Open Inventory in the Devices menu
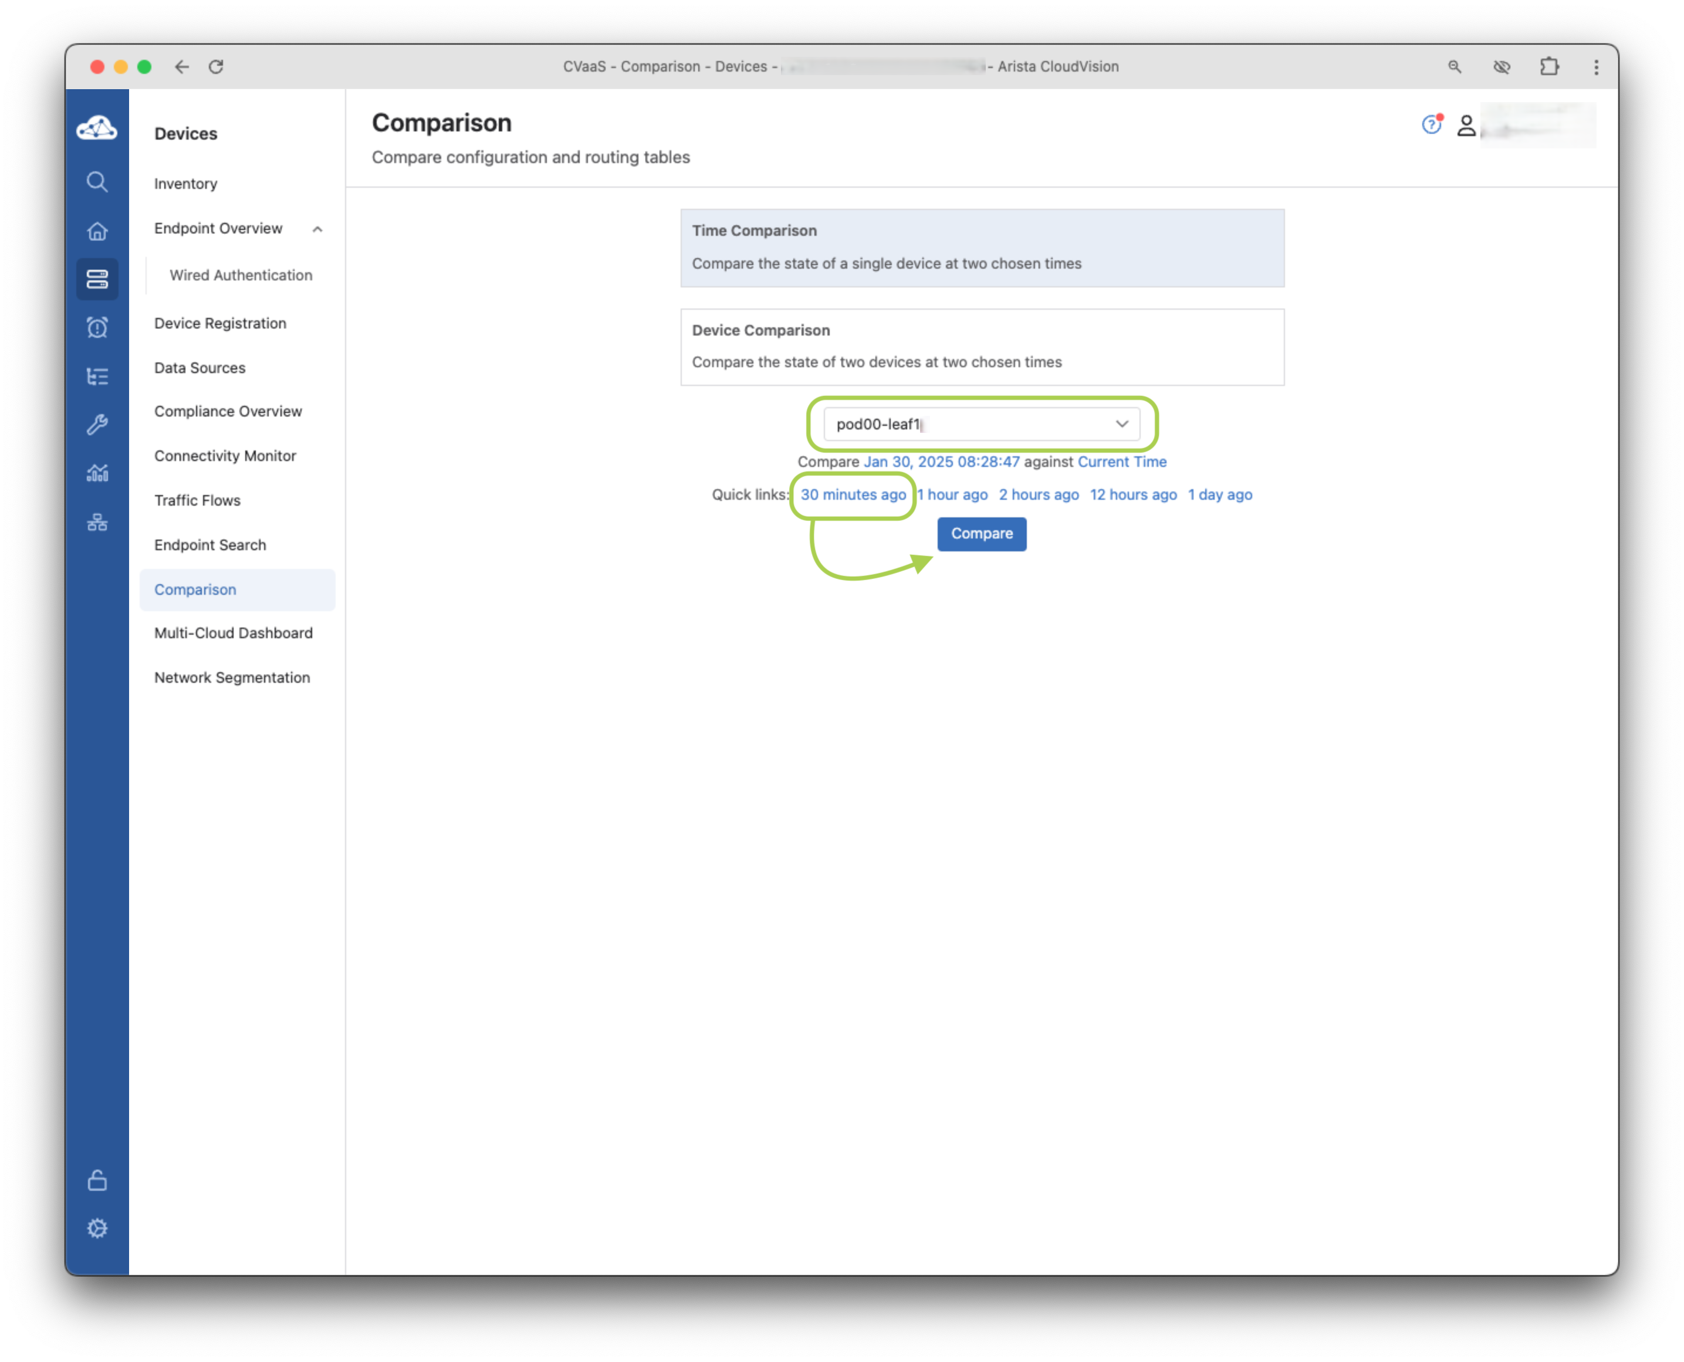Viewport: 1684px width, 1362px height. click(x=185, y=184)
